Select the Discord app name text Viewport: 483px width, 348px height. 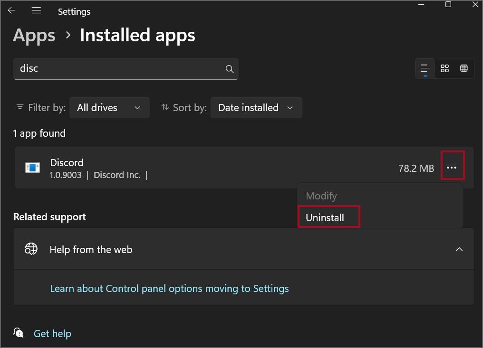67,162
